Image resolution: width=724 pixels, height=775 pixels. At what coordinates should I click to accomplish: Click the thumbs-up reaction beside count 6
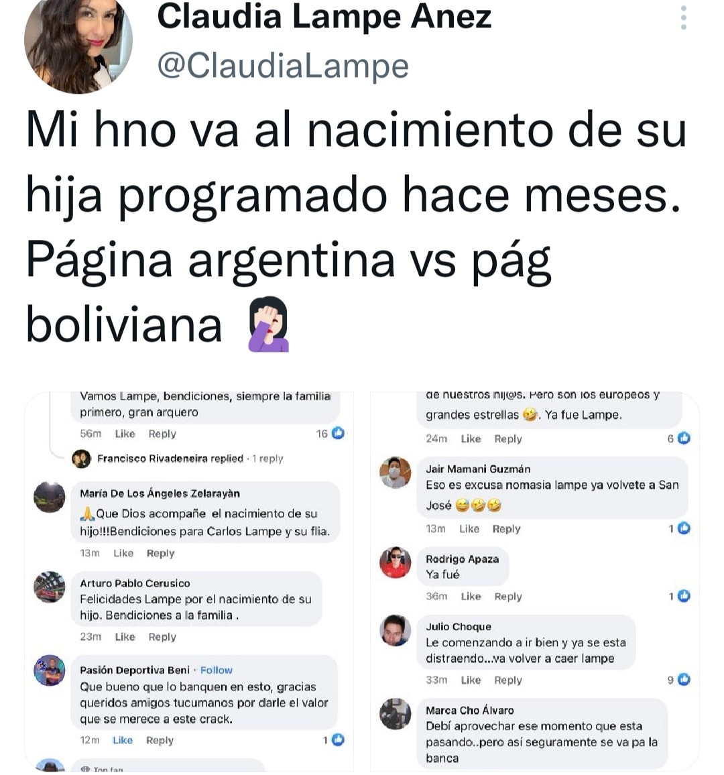[x=684, y=438]
